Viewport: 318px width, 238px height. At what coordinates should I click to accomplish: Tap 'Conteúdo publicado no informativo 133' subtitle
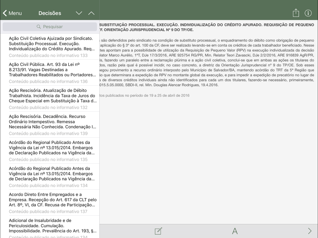point(48,56)
